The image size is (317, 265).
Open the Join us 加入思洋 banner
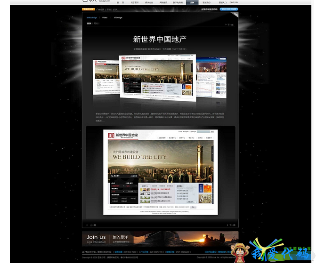(x=160, y=239)
